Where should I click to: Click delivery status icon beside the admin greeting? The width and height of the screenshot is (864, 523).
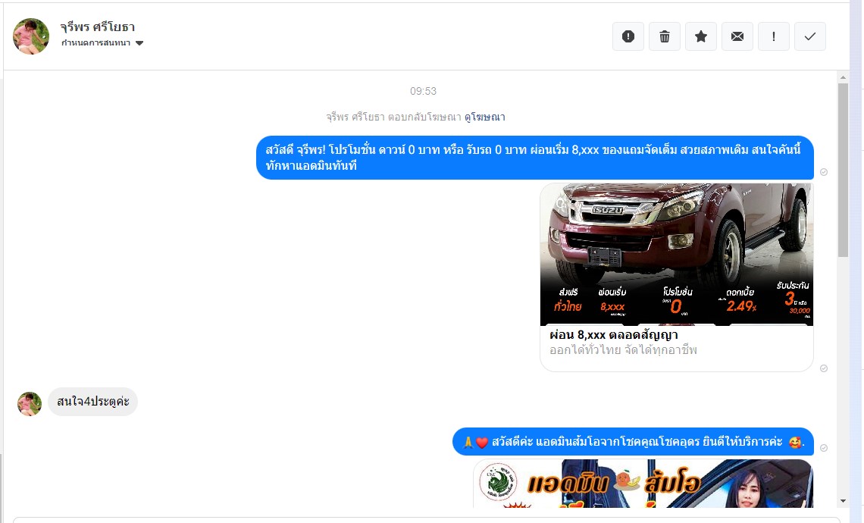824,448
